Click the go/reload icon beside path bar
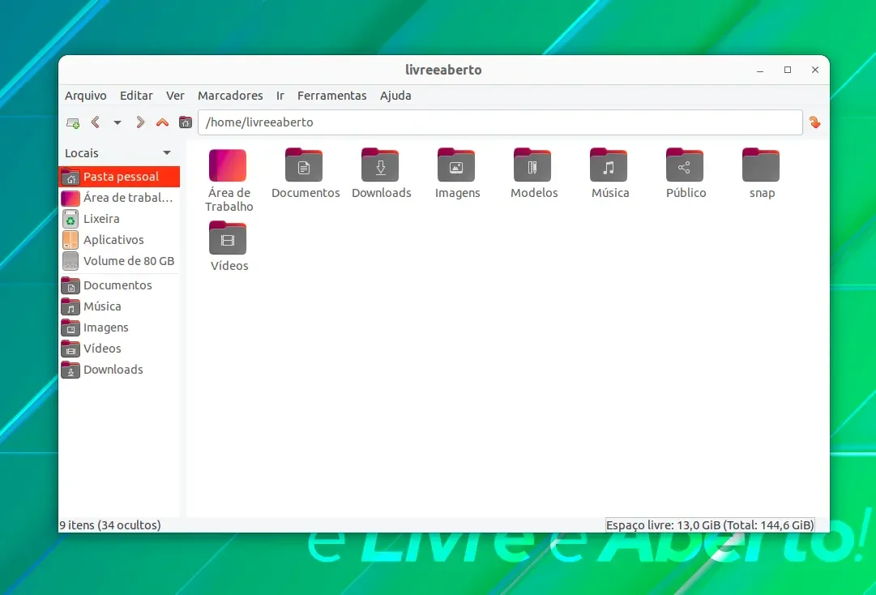Image resolution: width=876 pixels, height=595 pixels. [814, 122]
